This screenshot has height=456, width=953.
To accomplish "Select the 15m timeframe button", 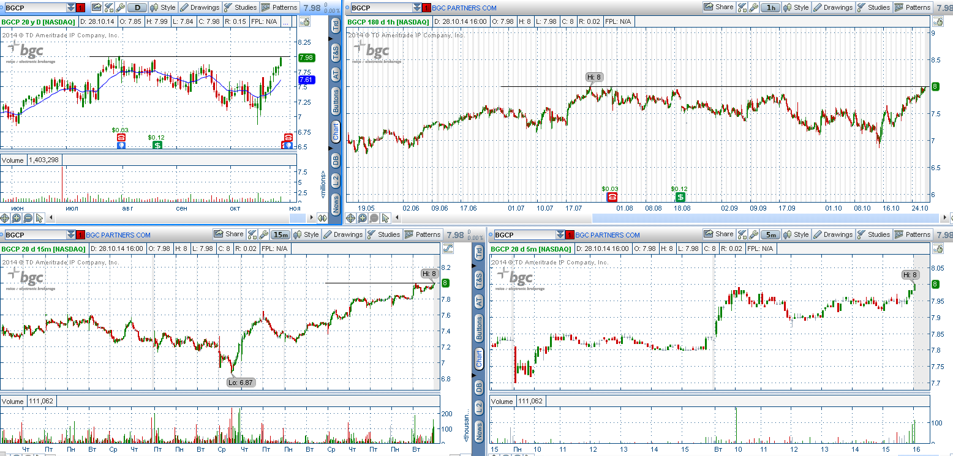I will 281,234.
